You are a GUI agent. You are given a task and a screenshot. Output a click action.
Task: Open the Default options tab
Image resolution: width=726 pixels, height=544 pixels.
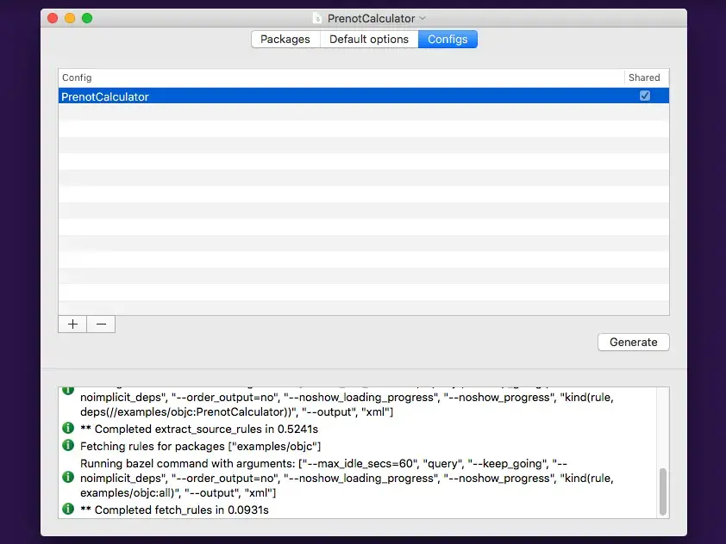[x=369, y=40]
